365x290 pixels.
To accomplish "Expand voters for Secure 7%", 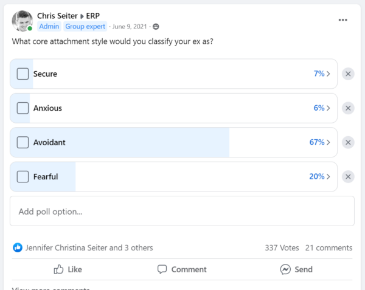I will pyautogui.click(x=322, y=74).
